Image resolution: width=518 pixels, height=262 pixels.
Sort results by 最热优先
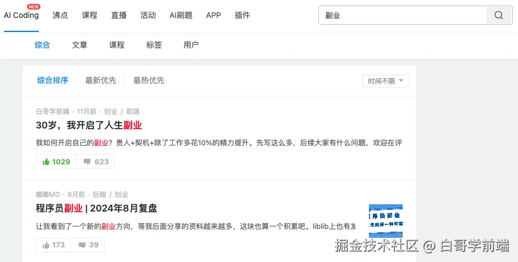click(148, 80)
